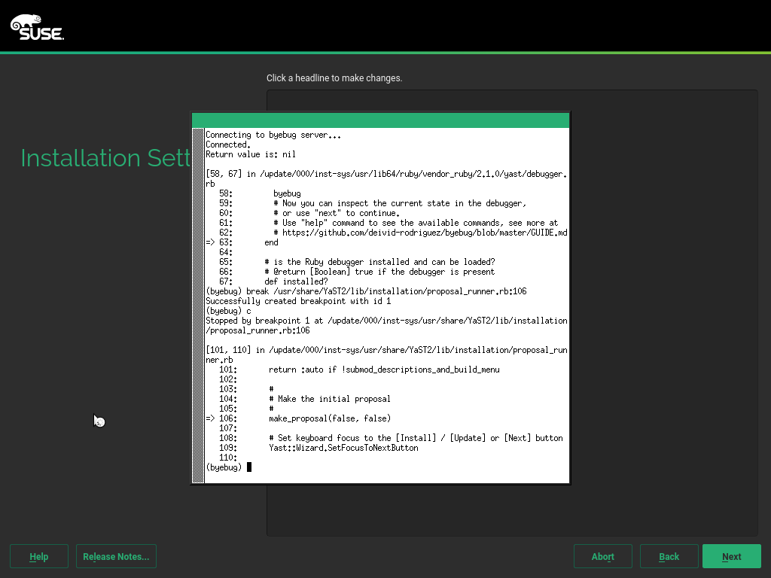
Task: Click the 'Connecting to byebug server...' line
Action: (273, 135)
